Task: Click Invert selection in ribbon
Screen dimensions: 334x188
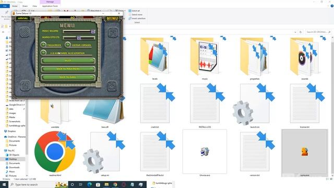Action: coord(137,18)
